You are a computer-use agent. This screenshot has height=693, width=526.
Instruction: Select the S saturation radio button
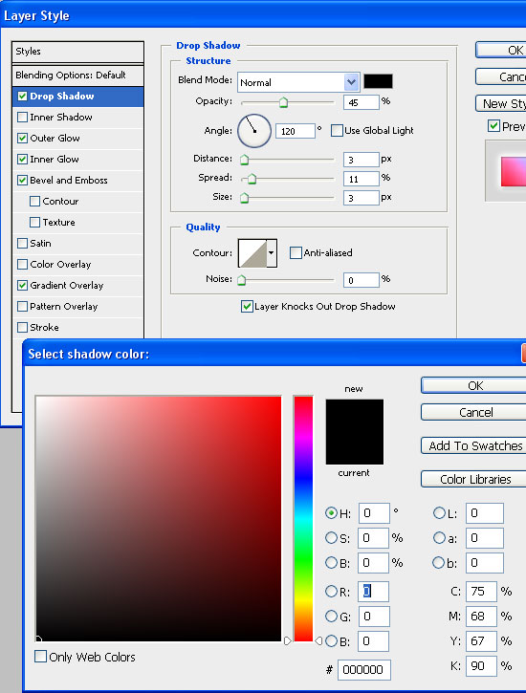331,538
